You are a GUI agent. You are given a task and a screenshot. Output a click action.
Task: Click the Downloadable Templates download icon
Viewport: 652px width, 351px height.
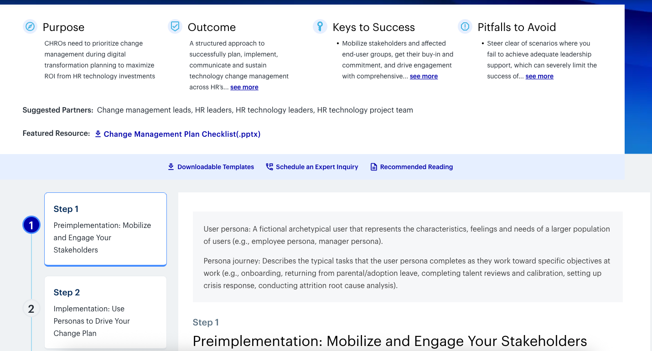(171, 167)
